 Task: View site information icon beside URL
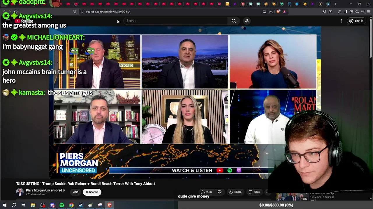pyautogui.click(x=82, y=12)
